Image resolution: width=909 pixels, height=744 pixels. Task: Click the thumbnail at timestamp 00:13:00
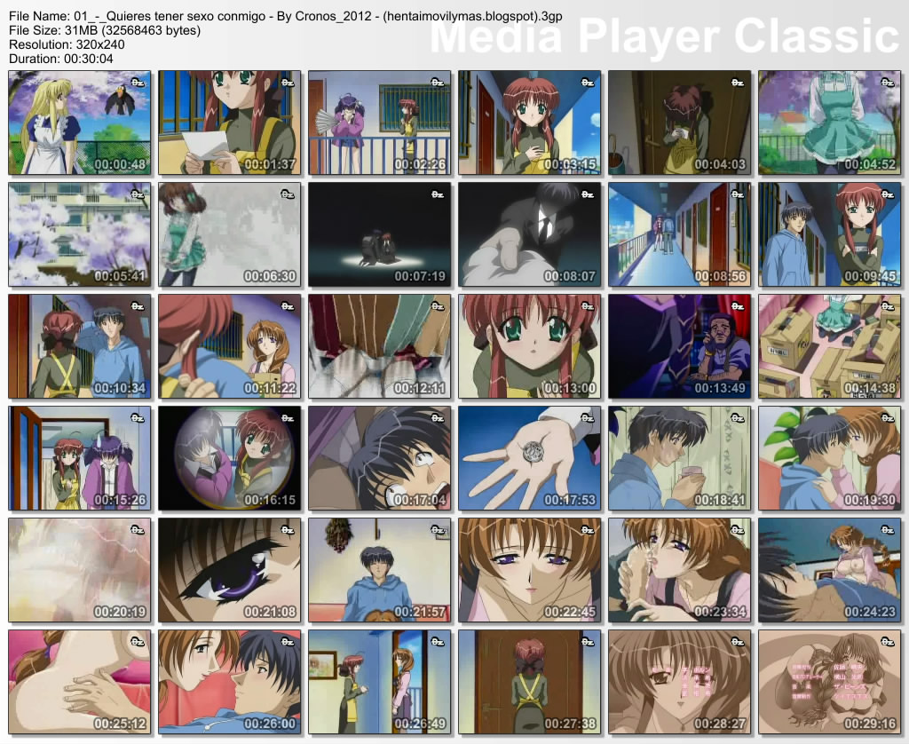(x=530, y=346)
